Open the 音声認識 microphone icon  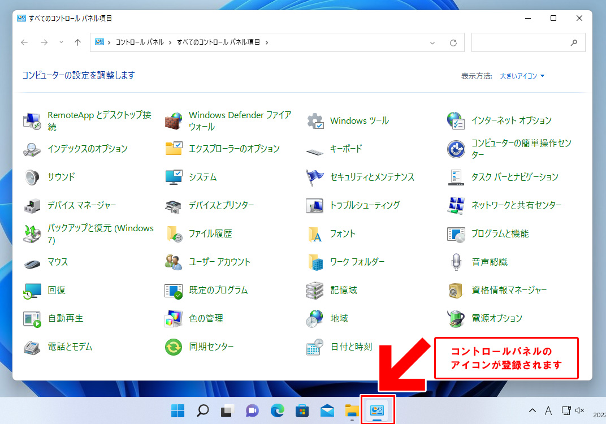click(456, 262)
